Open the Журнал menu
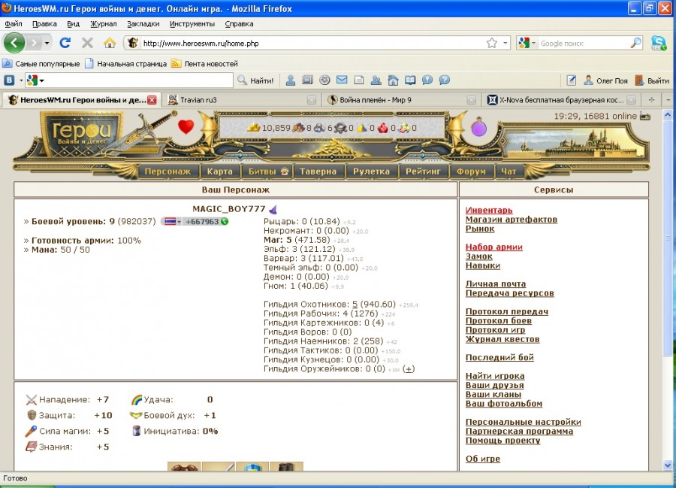The width and height of the screenshot is (676, 488). coord(104,24)
